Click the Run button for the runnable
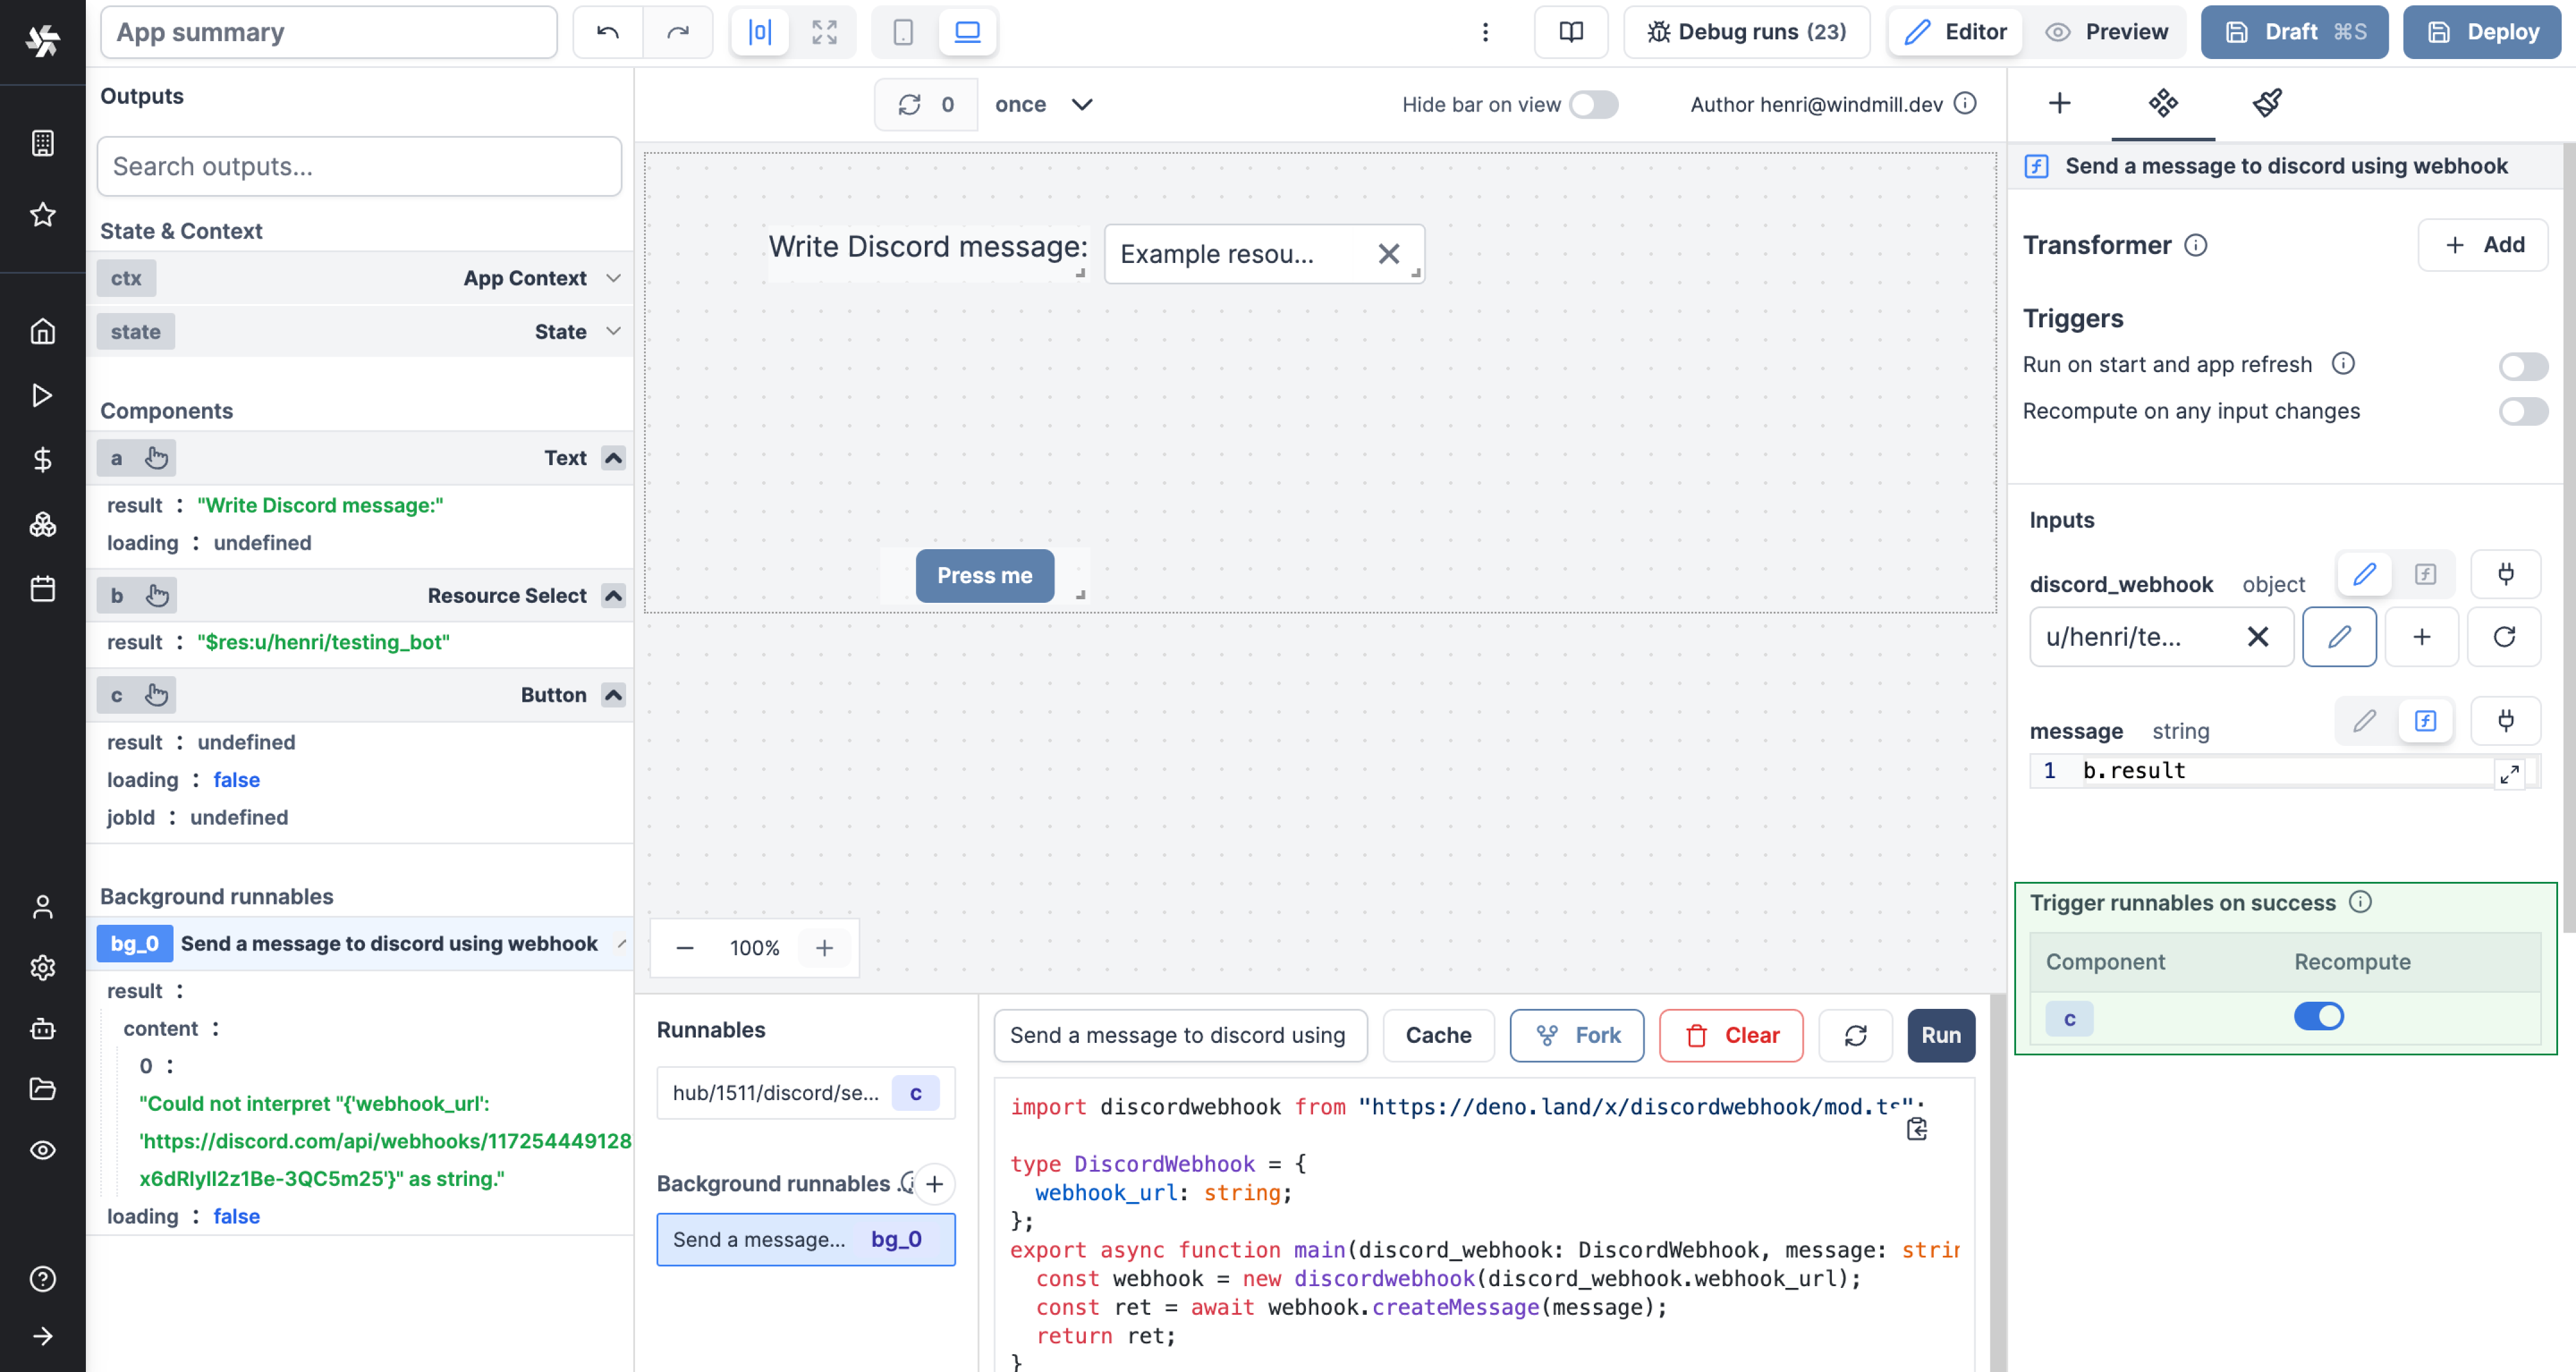This screenshot has width=2576, height=1372. click(1940, 1035)
